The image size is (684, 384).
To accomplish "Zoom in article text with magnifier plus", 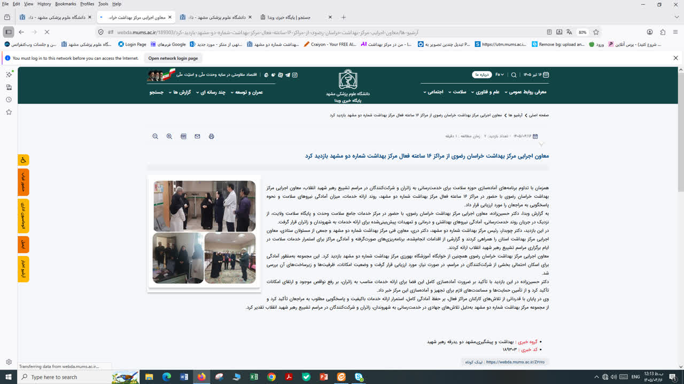I will tap(169, 137).
